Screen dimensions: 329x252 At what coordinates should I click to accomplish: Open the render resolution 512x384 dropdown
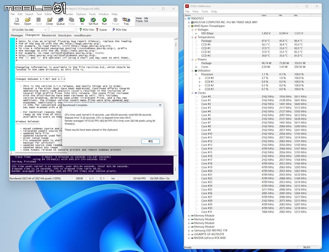pyautogui.click(x=29, y=30)
